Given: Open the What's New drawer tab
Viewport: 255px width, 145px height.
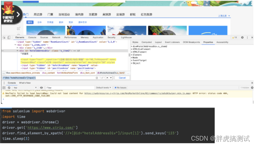Looking at the screenshot, I should (x=25, y=83).
